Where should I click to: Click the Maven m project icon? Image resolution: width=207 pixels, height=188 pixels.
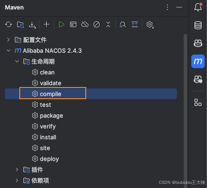[18, 50]
